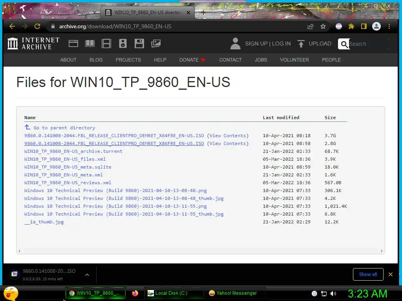
Task: Click the UPLOAD text link
Action: pos(320,44)
